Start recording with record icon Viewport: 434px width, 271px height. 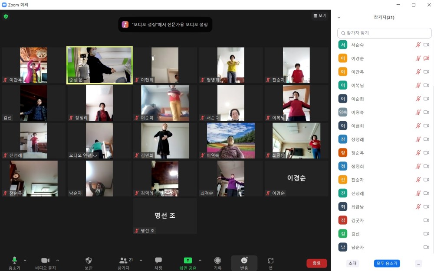pyautogui.click(x=217, y=260)
